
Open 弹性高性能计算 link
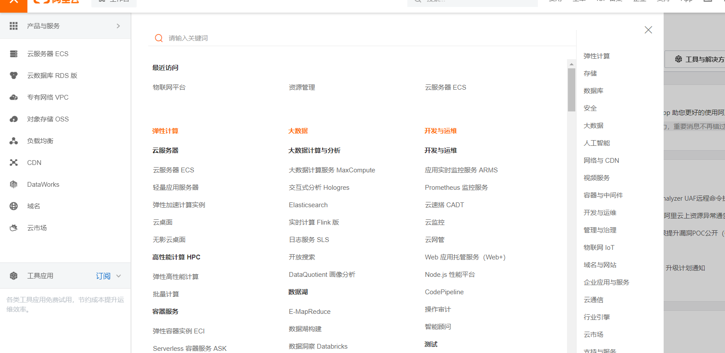point(176,277)
